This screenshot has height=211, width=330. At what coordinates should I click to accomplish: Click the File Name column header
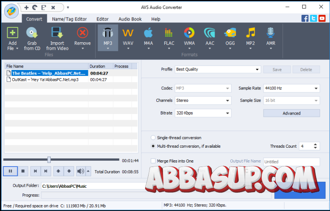(47, 66)
